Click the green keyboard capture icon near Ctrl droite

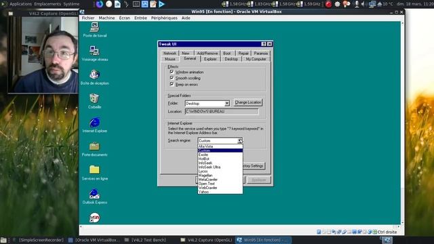click(374, 232)
